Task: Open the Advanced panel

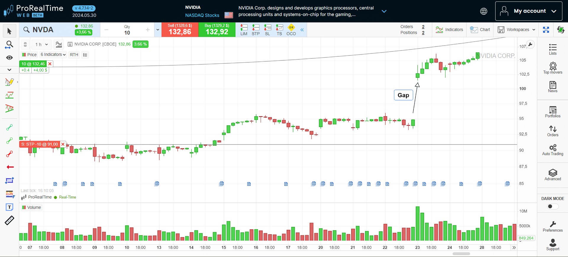Action: [553, 175]
